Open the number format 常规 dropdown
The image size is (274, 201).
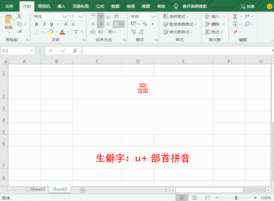[153, 17]
